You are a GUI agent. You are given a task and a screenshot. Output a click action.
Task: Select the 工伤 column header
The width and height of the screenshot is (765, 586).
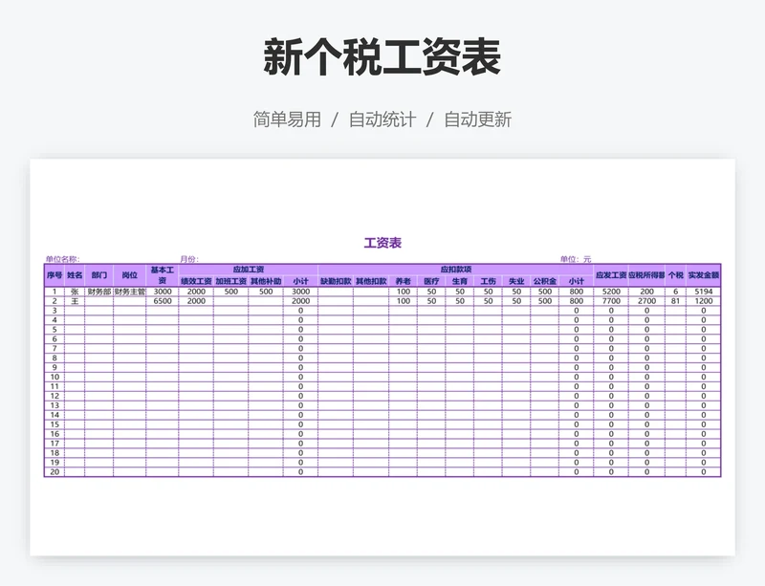pos(488,281)
